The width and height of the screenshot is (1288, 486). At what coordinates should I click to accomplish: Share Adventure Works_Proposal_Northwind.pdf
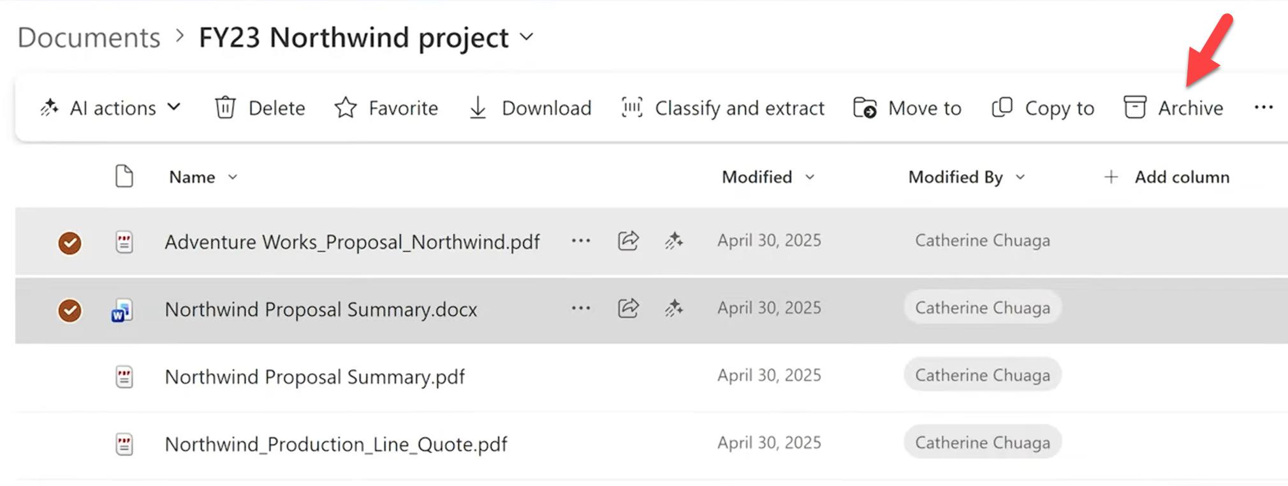pos(627,240)
